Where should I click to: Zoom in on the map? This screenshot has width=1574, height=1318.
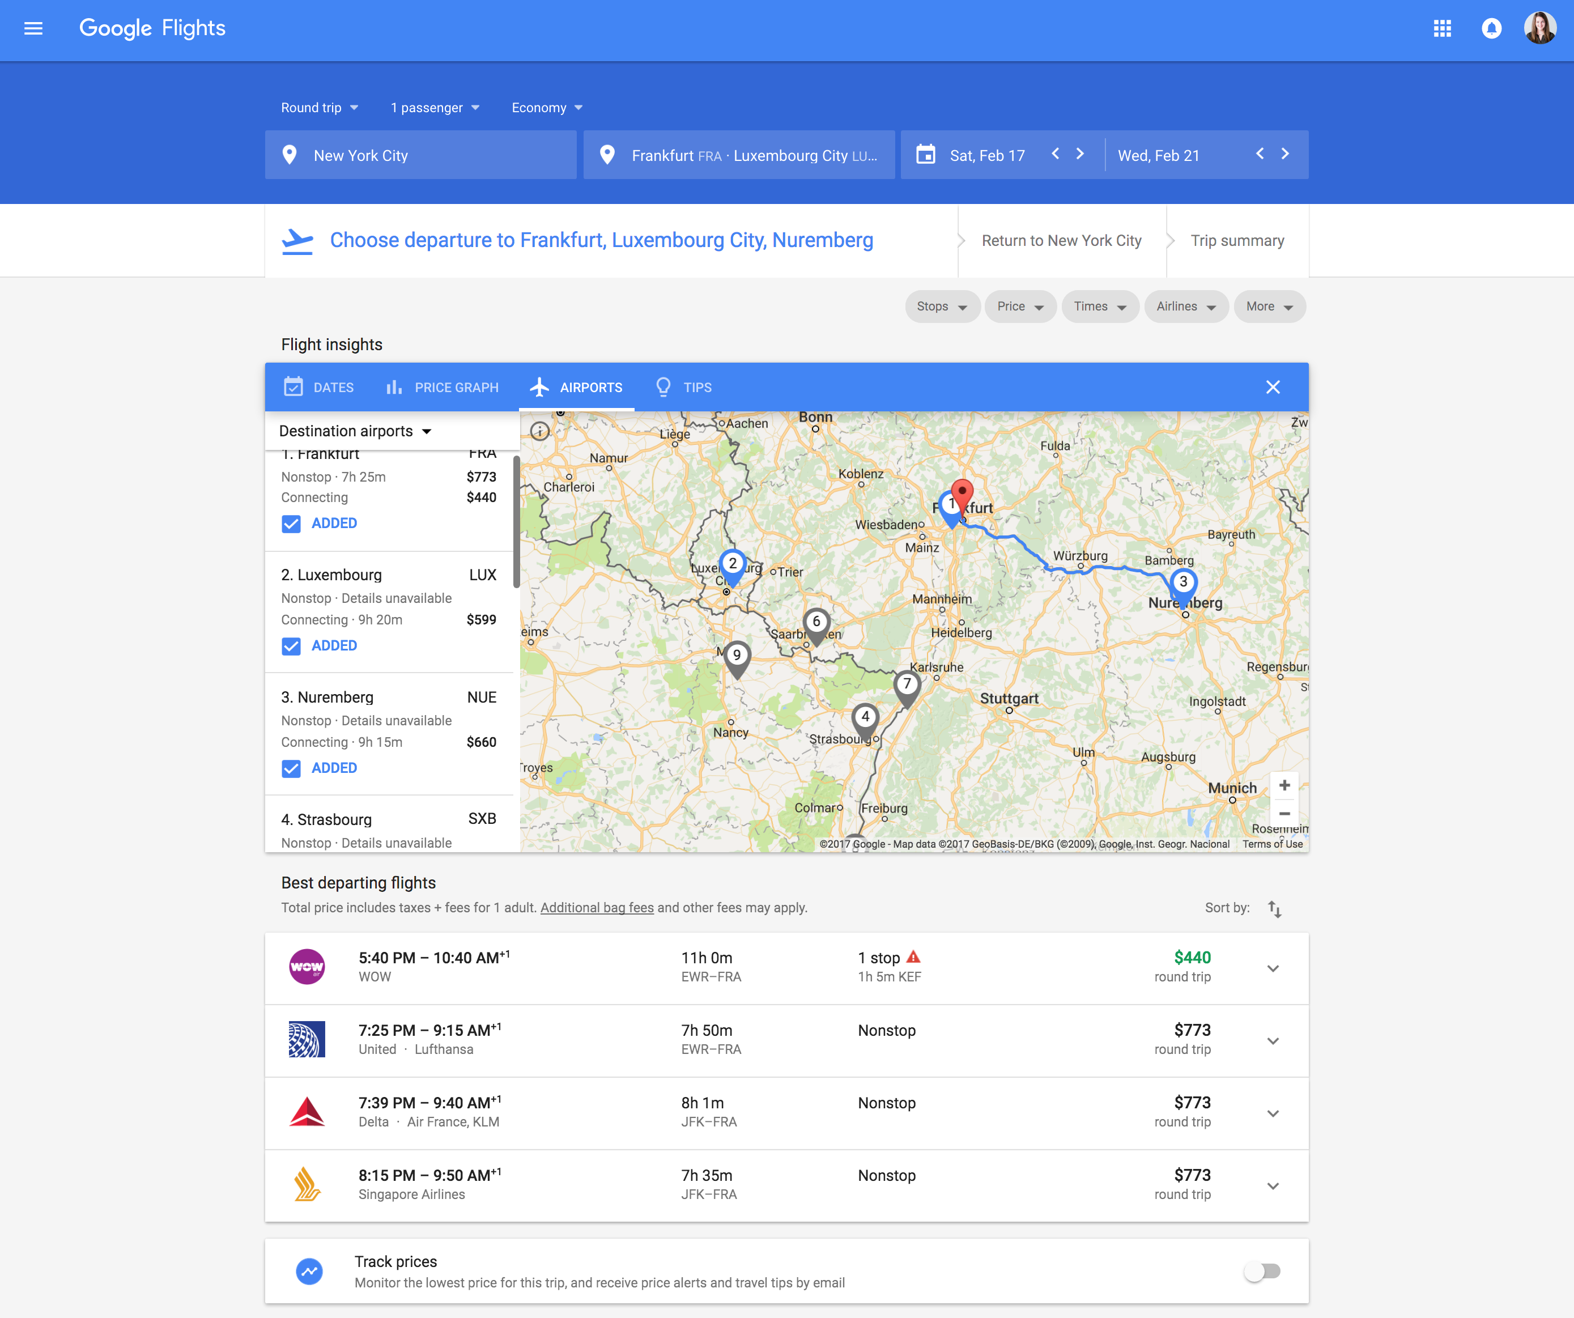[x=1284, y=786]
